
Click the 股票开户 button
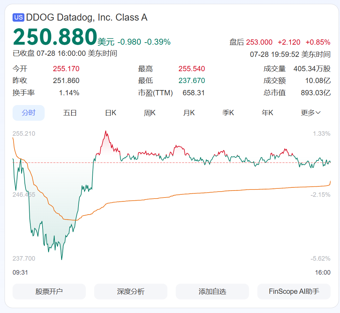coord(49,291)
